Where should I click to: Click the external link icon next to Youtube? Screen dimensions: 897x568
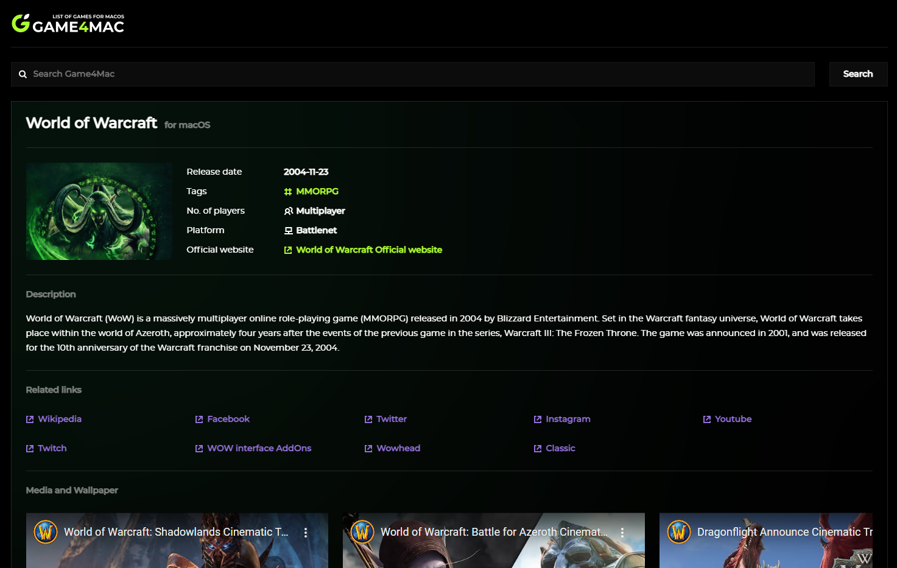tap(707, 419)
